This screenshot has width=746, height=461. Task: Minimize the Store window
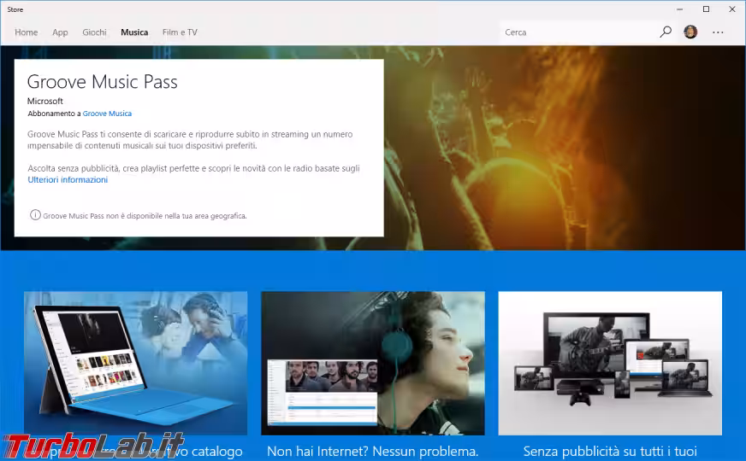point(679,9)
